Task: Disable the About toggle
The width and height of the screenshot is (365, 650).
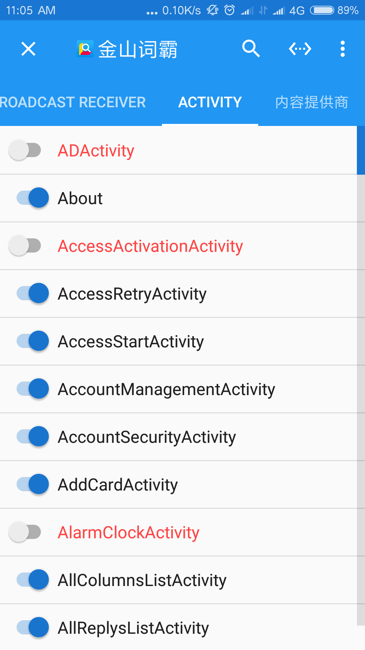Action: [x=33, y=198]
